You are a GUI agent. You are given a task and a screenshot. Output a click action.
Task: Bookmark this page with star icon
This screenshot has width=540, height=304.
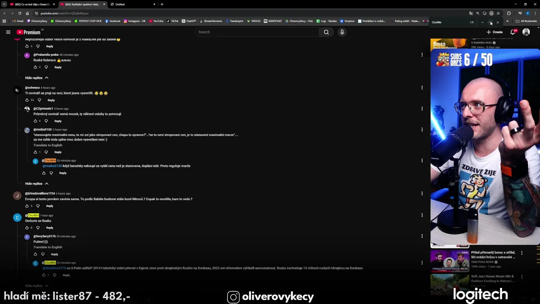pyautogui.click(x=498, y=13)
